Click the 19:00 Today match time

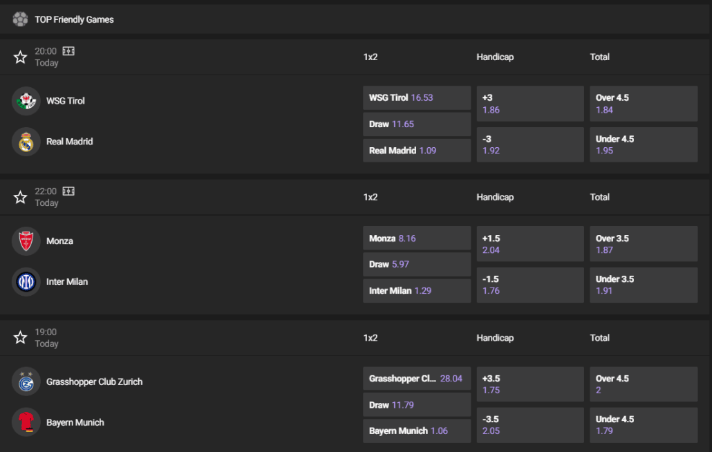pyautogui.click(x=46, y=338)
